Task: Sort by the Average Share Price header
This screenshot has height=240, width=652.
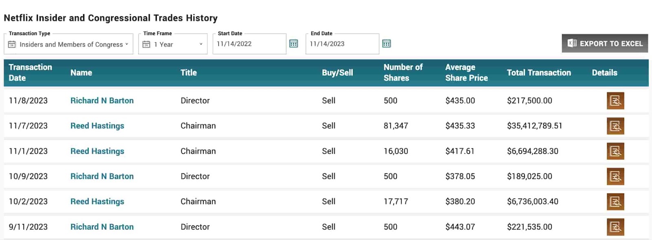Action: pyautogui.click(x=466, y=73)
